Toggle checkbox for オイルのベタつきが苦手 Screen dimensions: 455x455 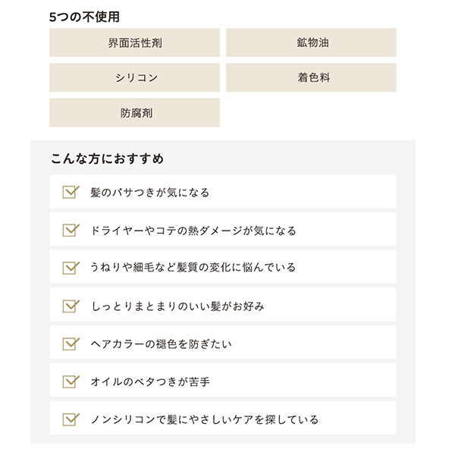[x=71, y=381]
